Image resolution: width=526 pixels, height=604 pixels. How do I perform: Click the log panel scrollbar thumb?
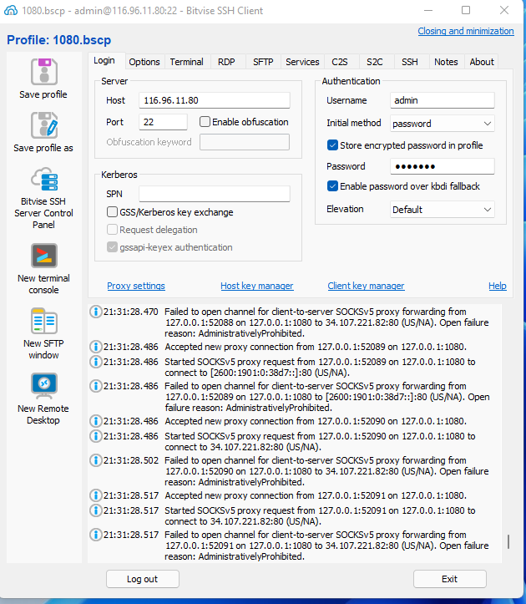coord(508,541)
